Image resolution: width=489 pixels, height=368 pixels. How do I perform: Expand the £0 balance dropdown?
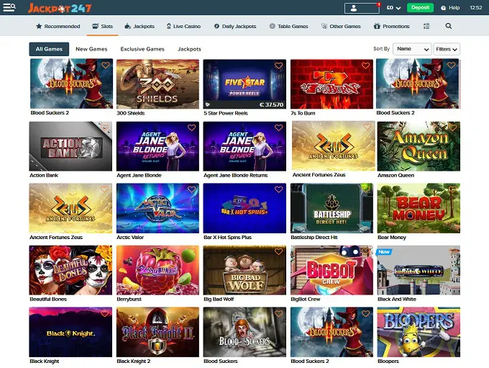point(393,8)
